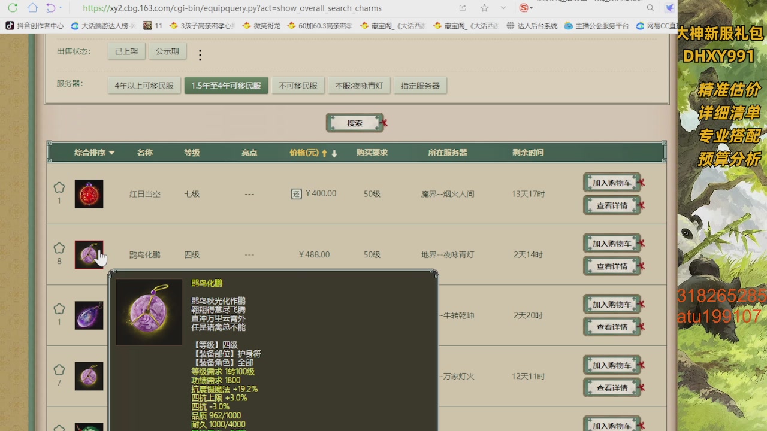Open the 网易CC直播 bookmark
Image resolution: width=767 pixels, height=431 pixels.
coord(657,26)
